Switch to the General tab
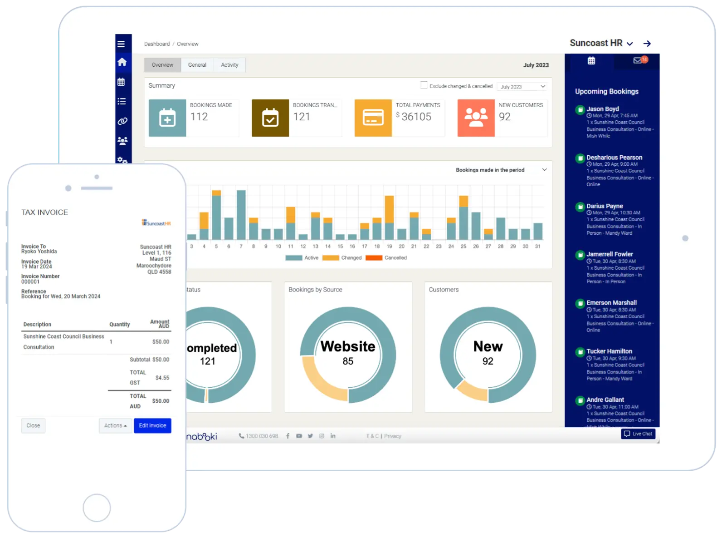Viewport: 722px width, 538px height. tap(197, 65)
